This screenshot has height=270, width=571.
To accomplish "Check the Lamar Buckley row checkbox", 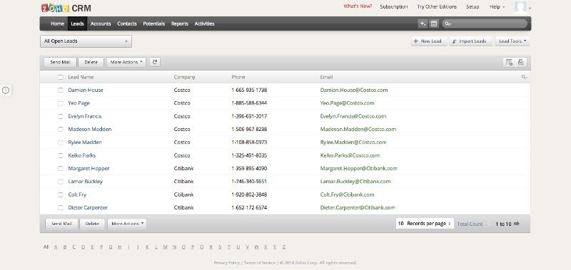I will 61,182.
